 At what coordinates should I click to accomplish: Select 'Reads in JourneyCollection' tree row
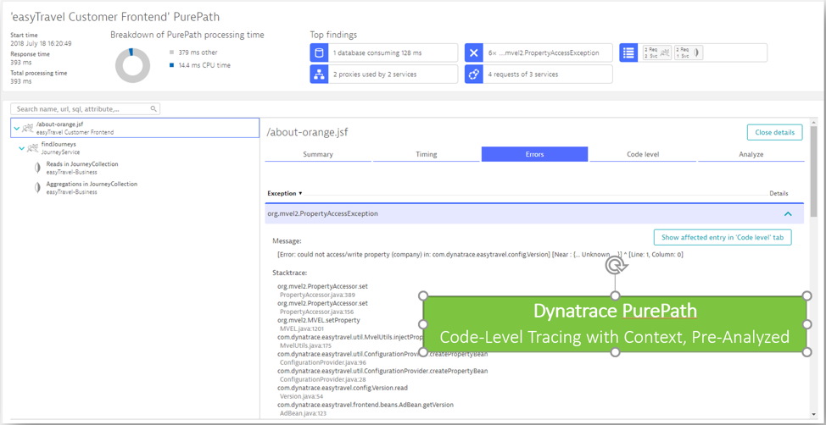tap(135, 168)
